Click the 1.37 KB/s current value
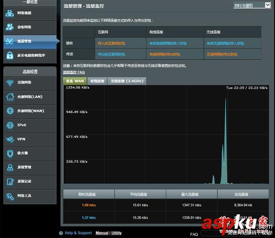This screenshot has height=238, width=275. click(x=89, y=218)
